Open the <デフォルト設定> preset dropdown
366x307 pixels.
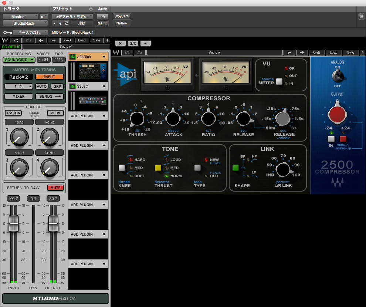point(72,17)
